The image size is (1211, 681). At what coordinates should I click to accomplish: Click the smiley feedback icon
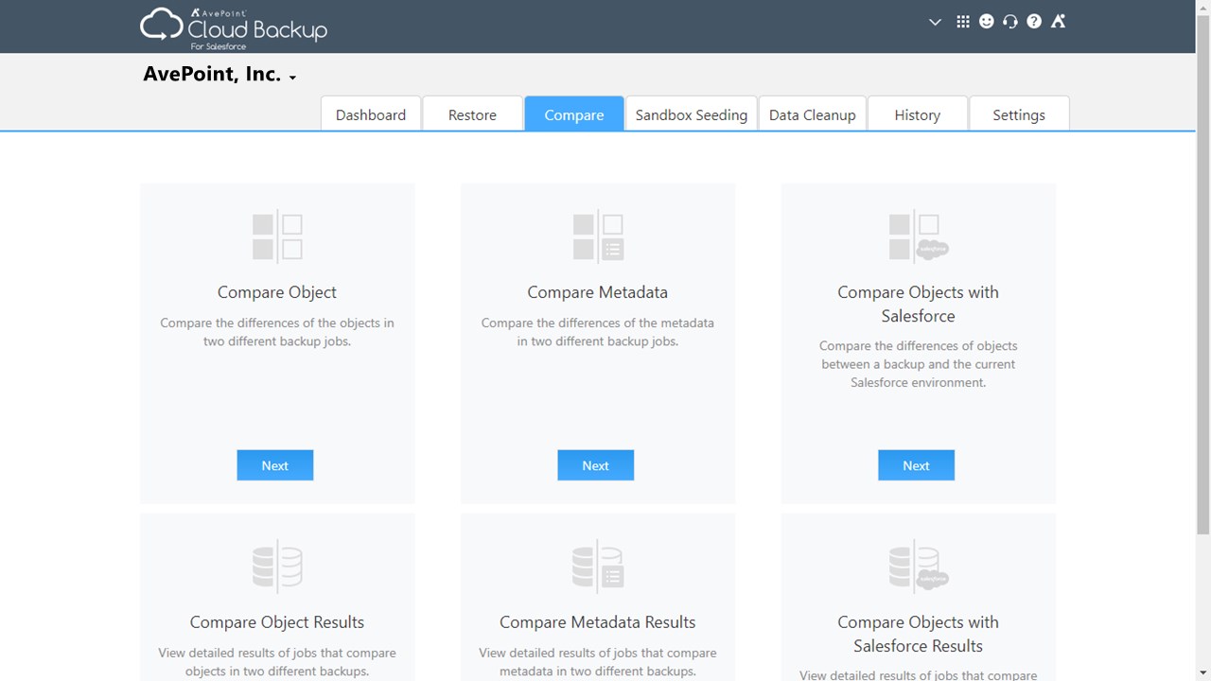tap(987, 22)
